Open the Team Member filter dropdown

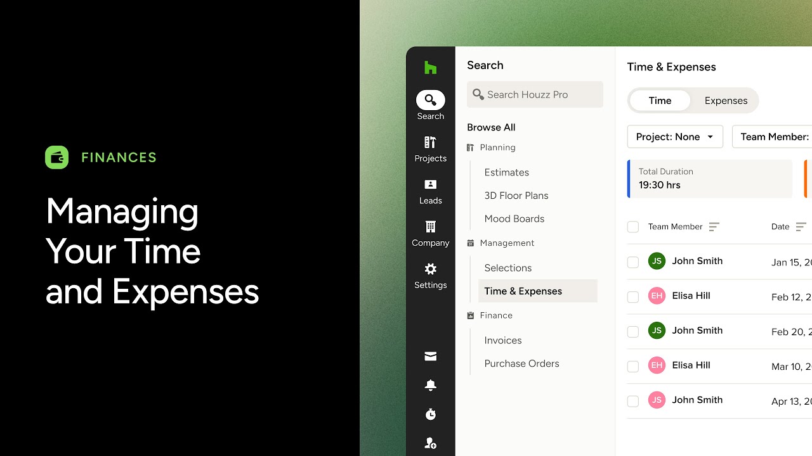(772, 137)
